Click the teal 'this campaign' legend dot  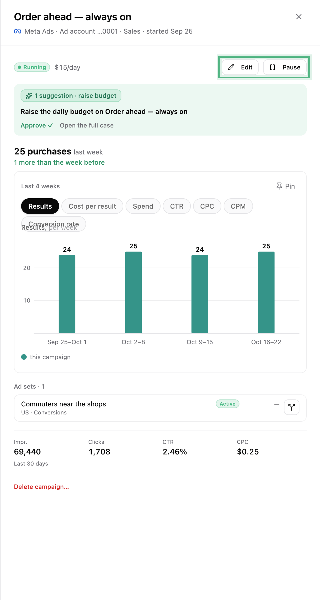point(24,357)
